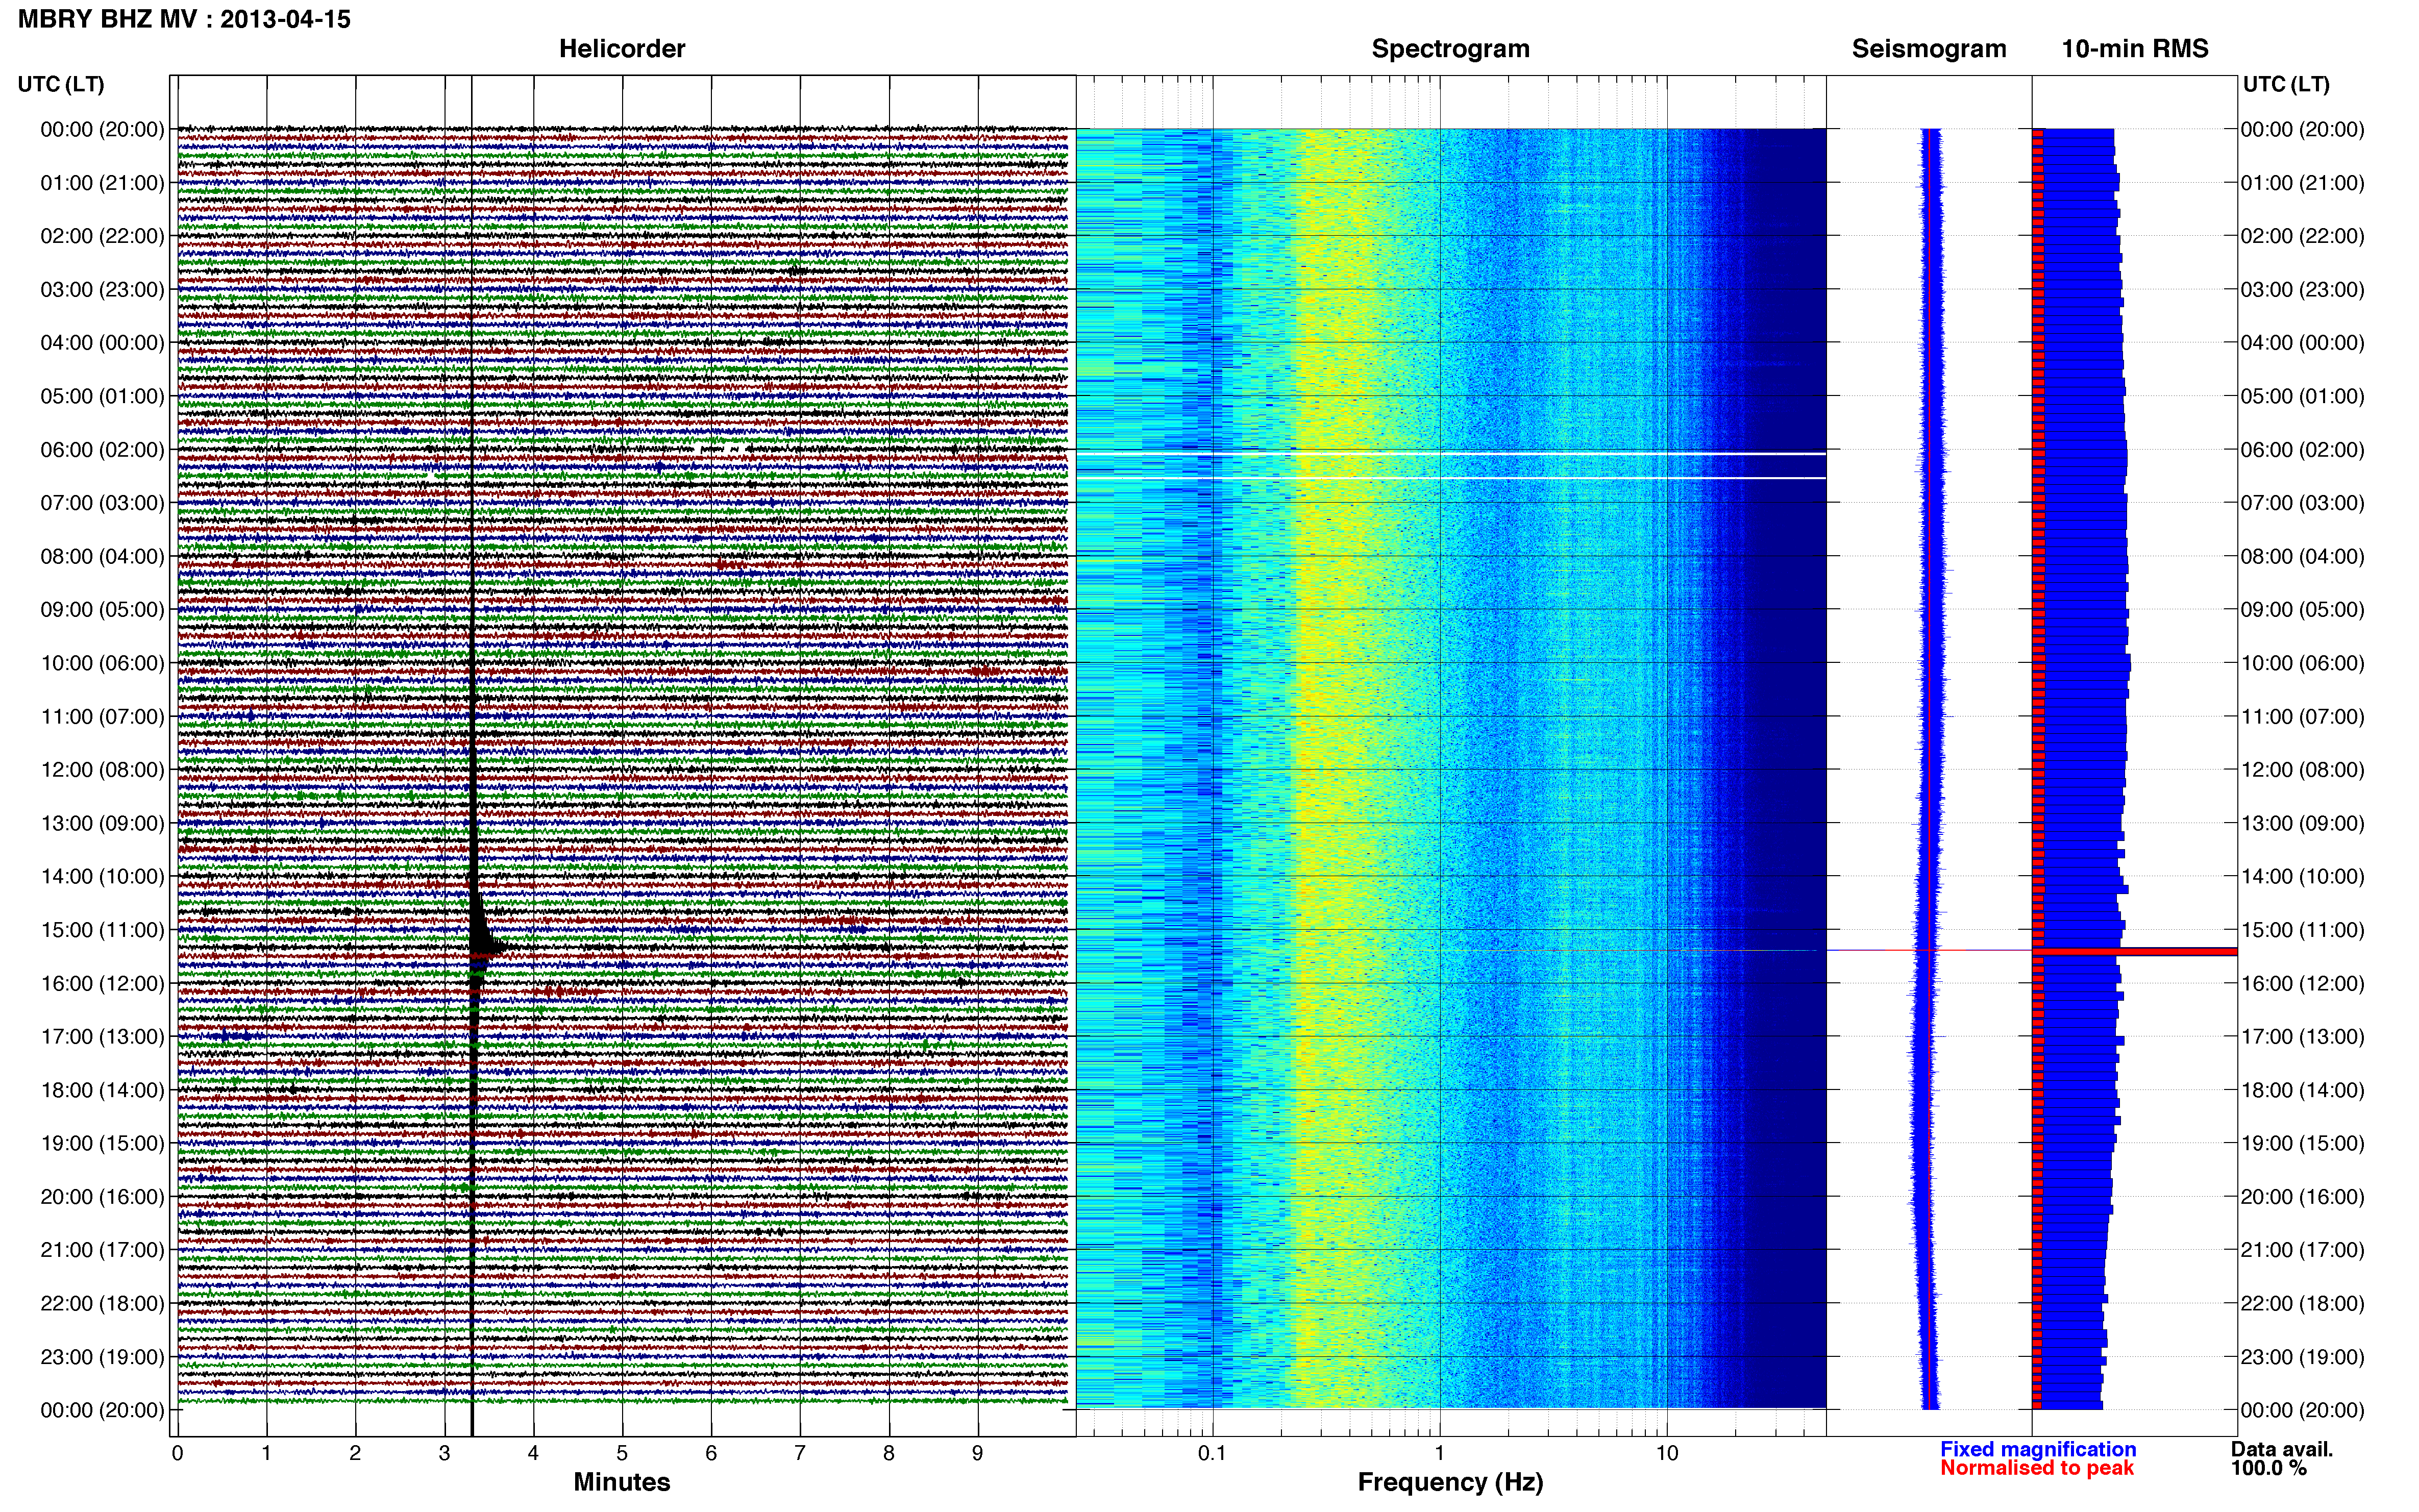This screenshot has width=2419, height=1512.
Task: Click left time label '05:00 (01:00)'
Action: [x=102, y=396]
